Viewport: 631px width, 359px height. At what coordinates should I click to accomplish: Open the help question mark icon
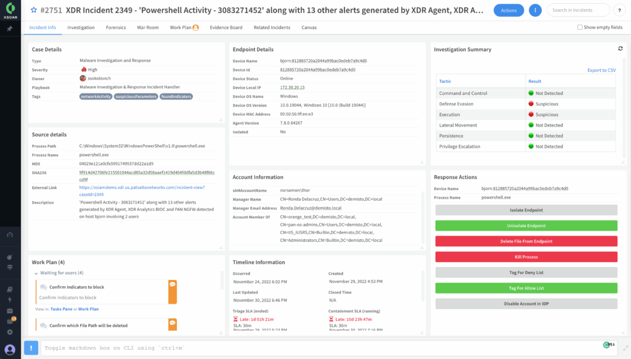pos(619,10)
